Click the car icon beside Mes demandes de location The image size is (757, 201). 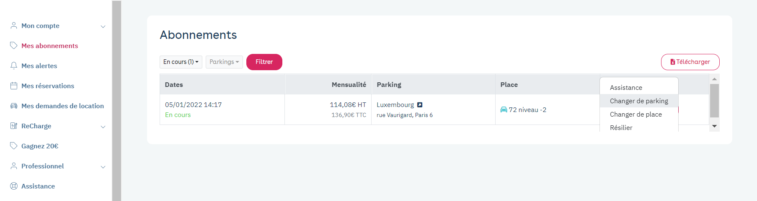(x=14, y=106)
